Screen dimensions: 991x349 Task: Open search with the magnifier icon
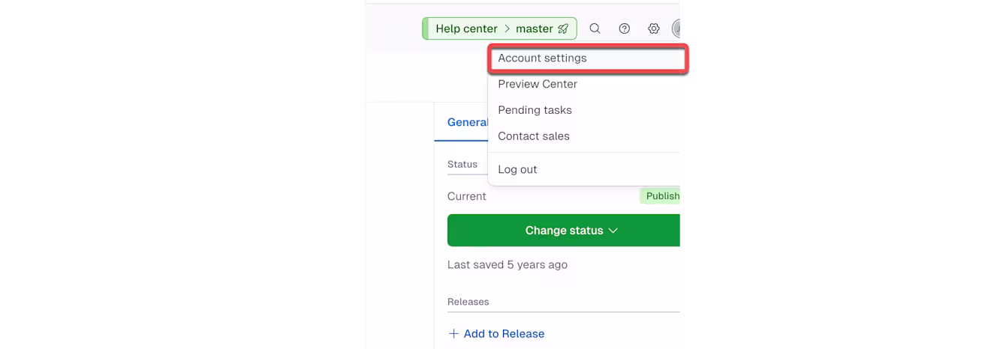595,28
